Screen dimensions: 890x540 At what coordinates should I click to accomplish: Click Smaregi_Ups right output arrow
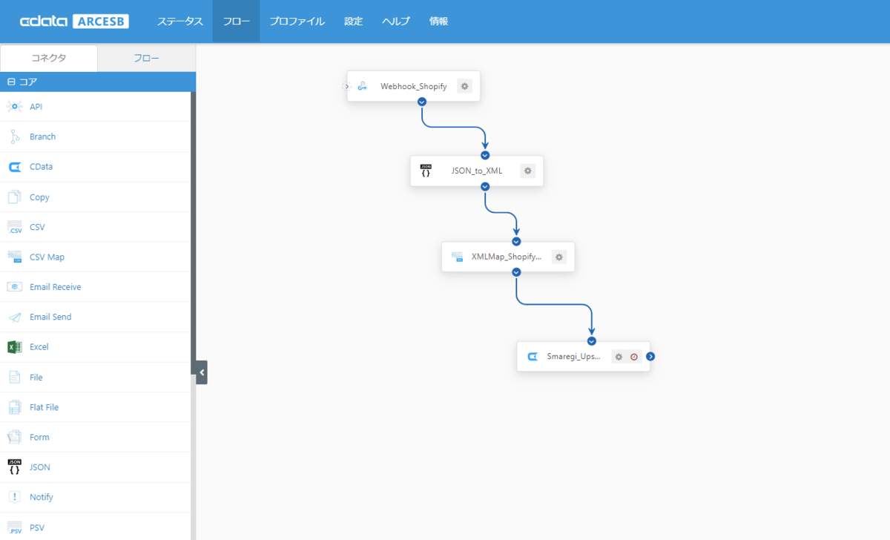pyautogui.click(x=650, y=356)
